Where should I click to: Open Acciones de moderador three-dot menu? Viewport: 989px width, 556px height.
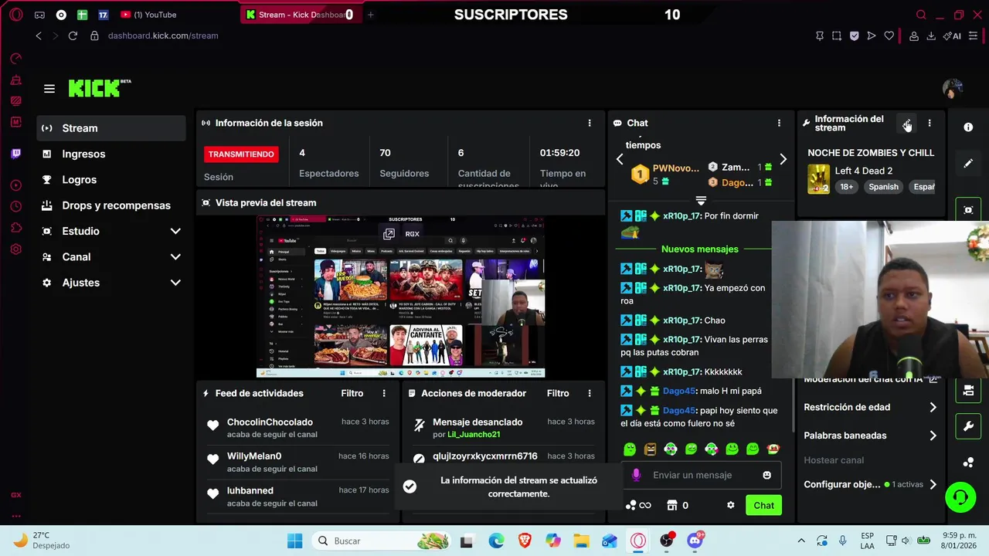[590, 393]
